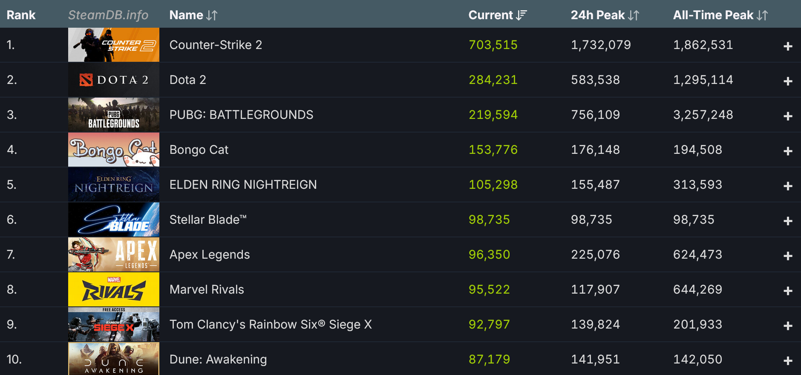Open the Dune: Awakening name link
The width and height of the screenshot is (801, 375).
218,360
